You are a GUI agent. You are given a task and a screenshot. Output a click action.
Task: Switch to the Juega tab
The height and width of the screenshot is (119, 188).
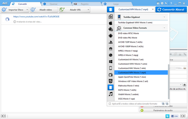pos(116,4)
